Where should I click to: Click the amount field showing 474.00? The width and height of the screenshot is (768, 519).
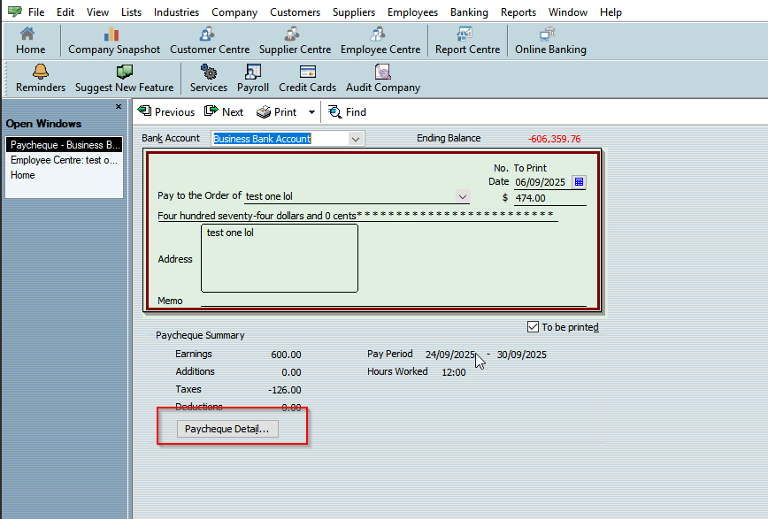(x=549, y=198)
